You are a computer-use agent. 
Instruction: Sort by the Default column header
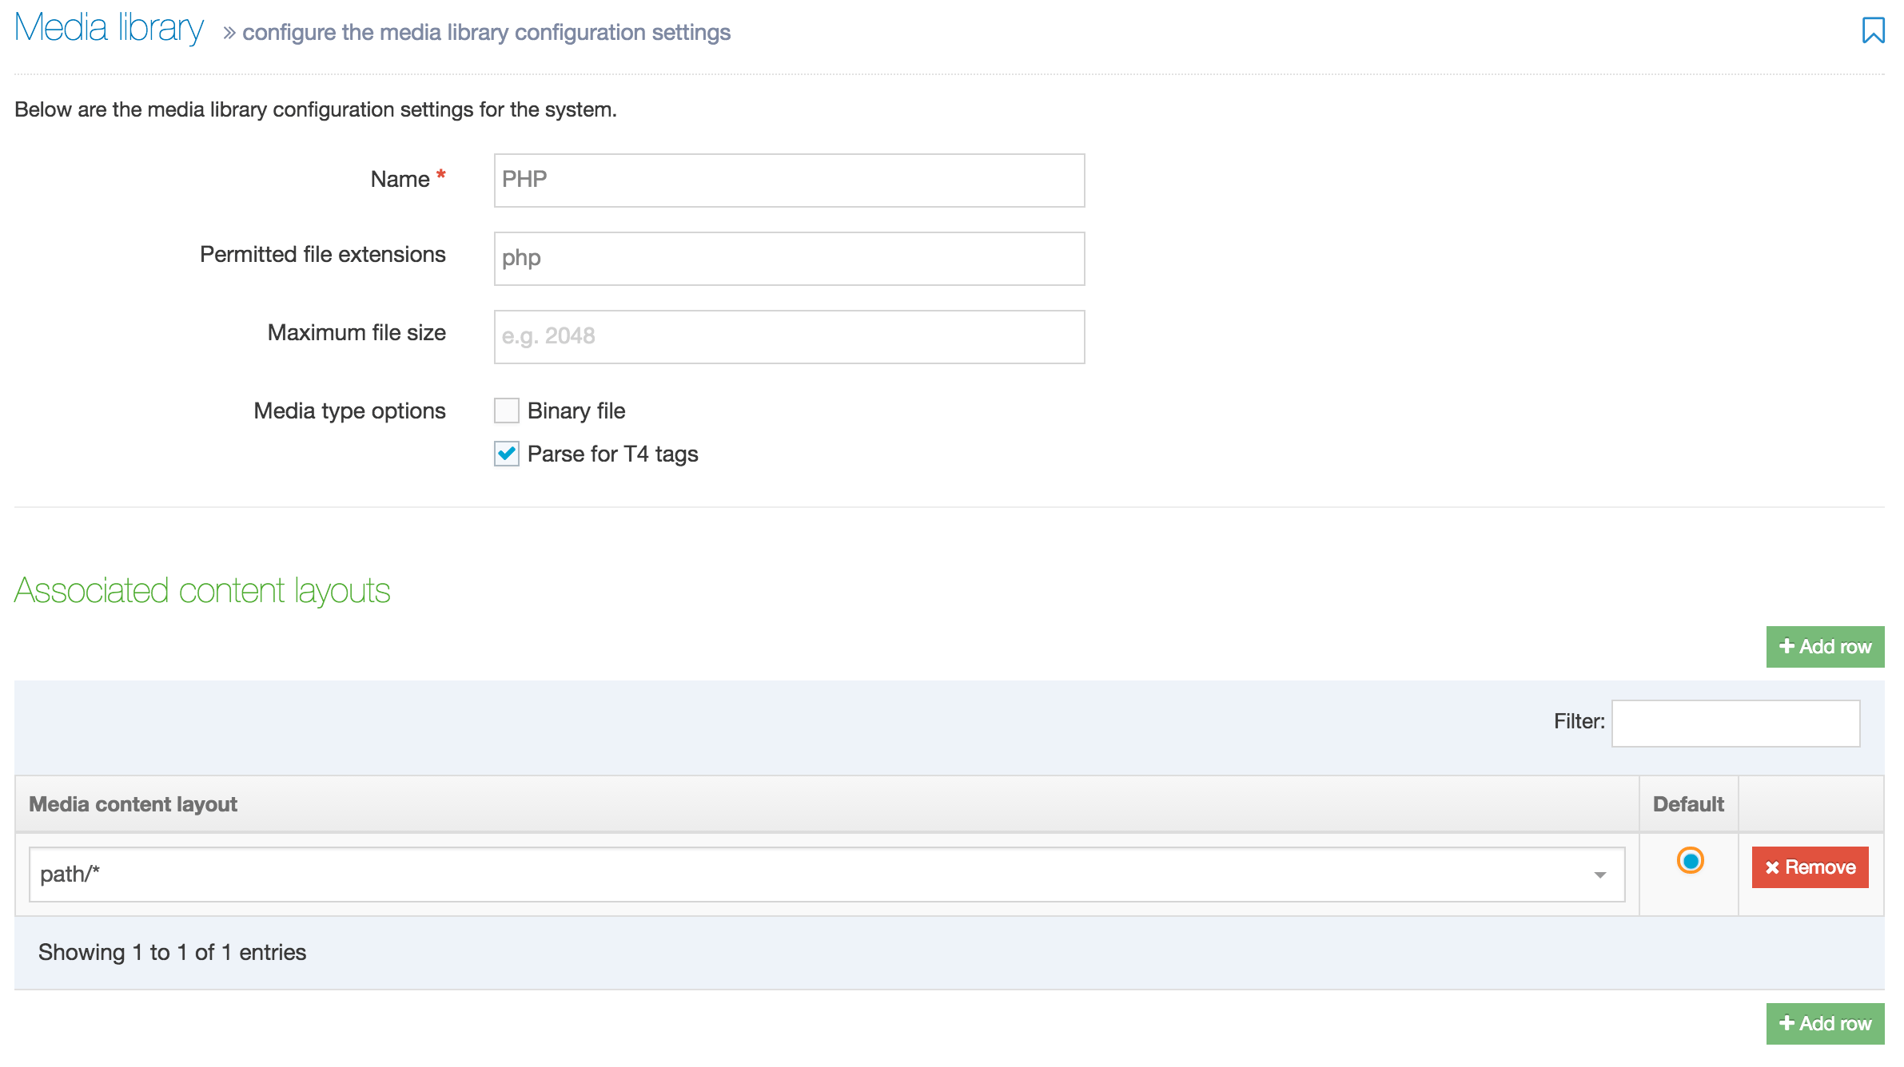point(1687,804)
